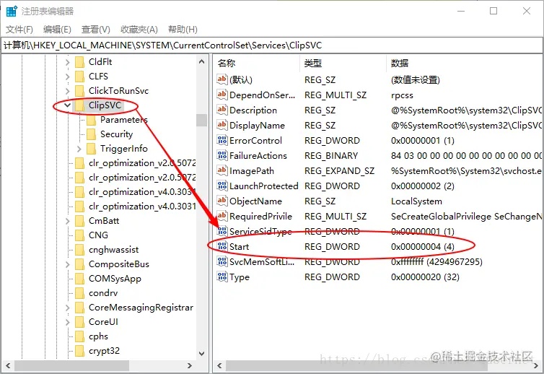The image size is (544, 374).
Task: Click the registry path address bar
Action: (272, 45)
